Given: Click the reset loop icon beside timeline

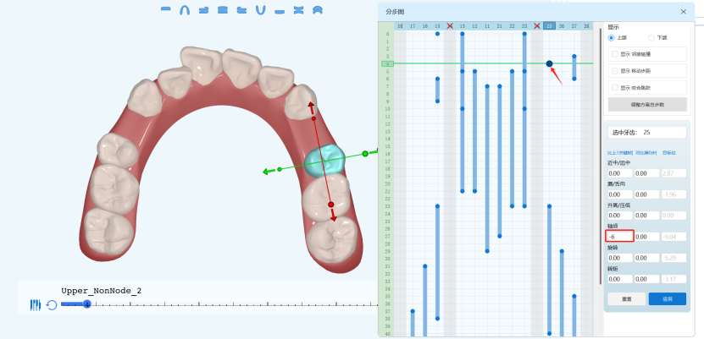Looking at the screenshot, I should click(52, 304).
